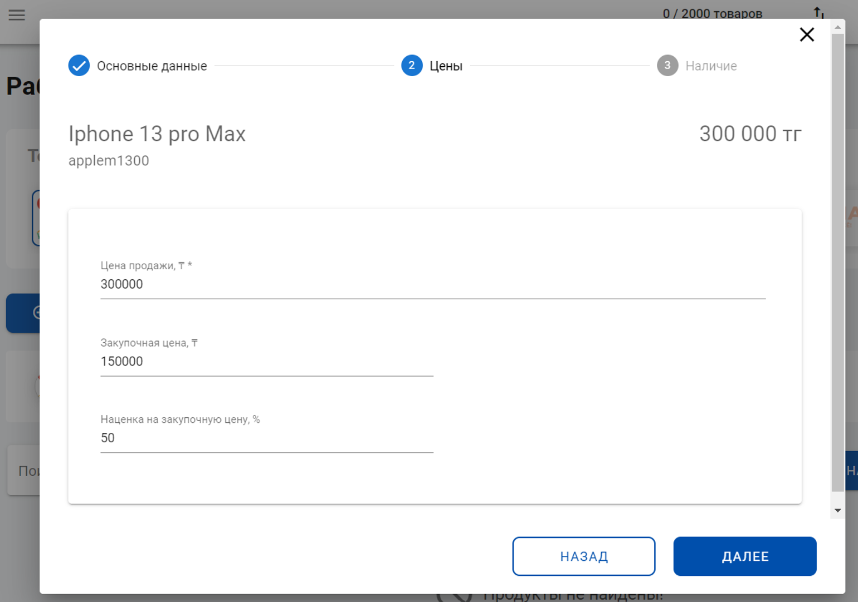Click the scrollbar up arrow in dialog

point(837,27)
